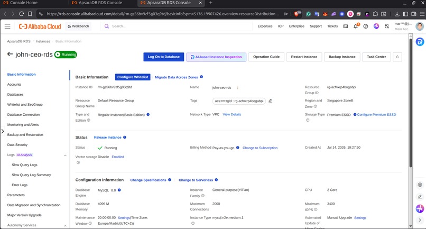The width and height of the screenshot is (426, 229).
Task: Open the Task Center
Action: tap(376, 57)
